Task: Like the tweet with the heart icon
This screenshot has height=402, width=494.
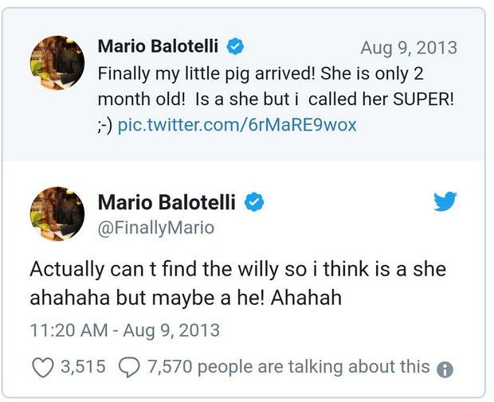Action: pos(41,367)
